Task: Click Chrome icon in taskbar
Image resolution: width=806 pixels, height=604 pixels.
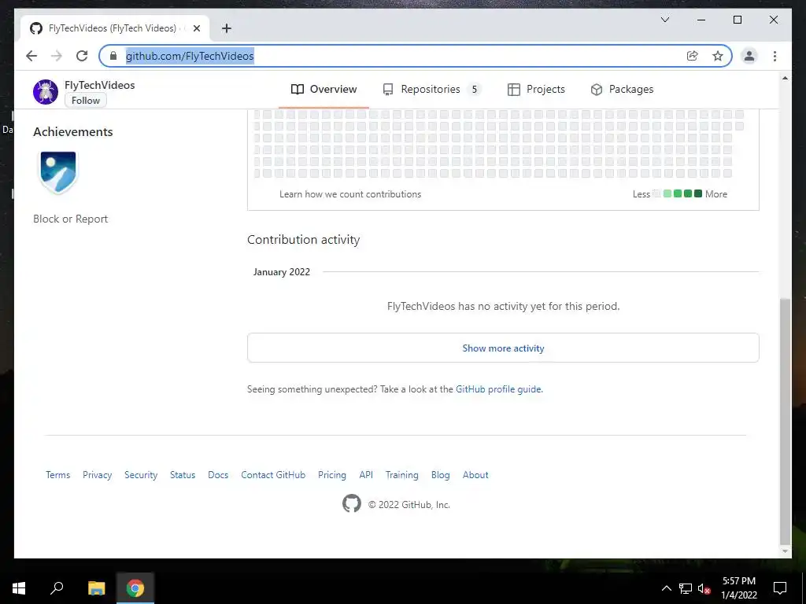Action: (x=135, y=588)
